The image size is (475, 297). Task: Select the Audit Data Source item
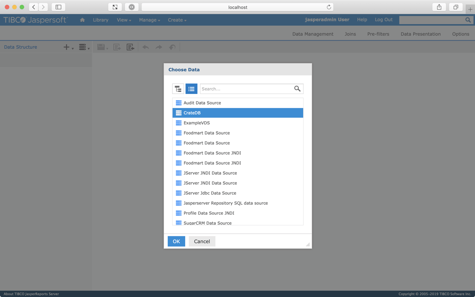(202, 103)
